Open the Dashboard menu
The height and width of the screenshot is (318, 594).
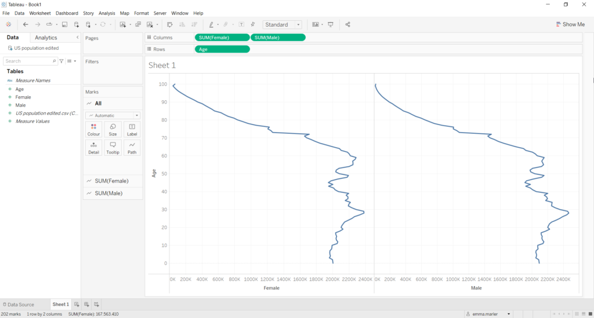(67, 13)
